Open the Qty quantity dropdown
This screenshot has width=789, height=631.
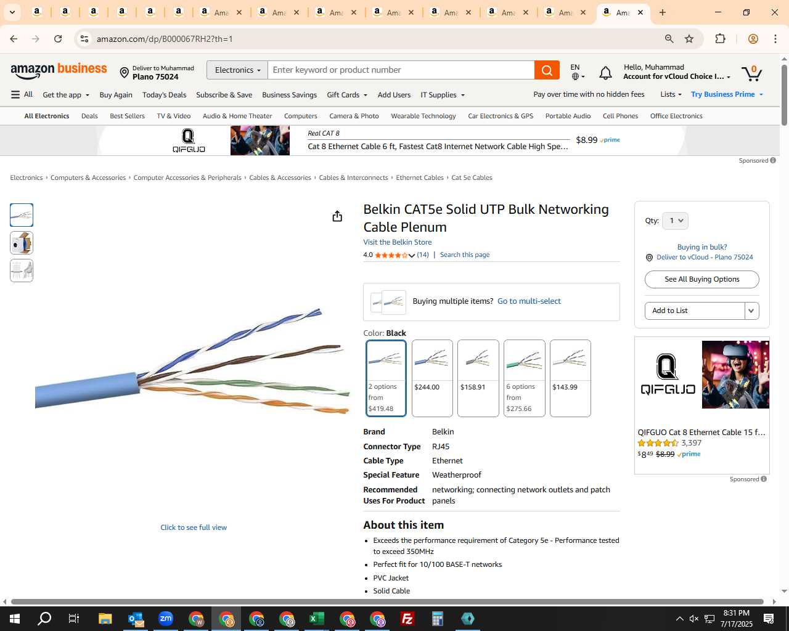click(x=675, y=221)
